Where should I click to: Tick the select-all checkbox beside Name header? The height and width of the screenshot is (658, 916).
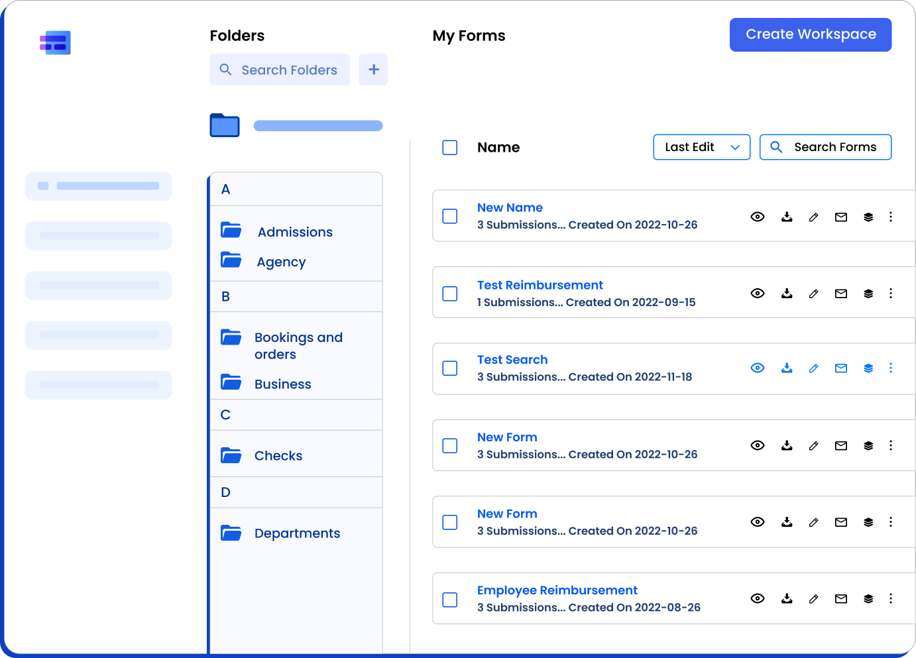(450, 147)
